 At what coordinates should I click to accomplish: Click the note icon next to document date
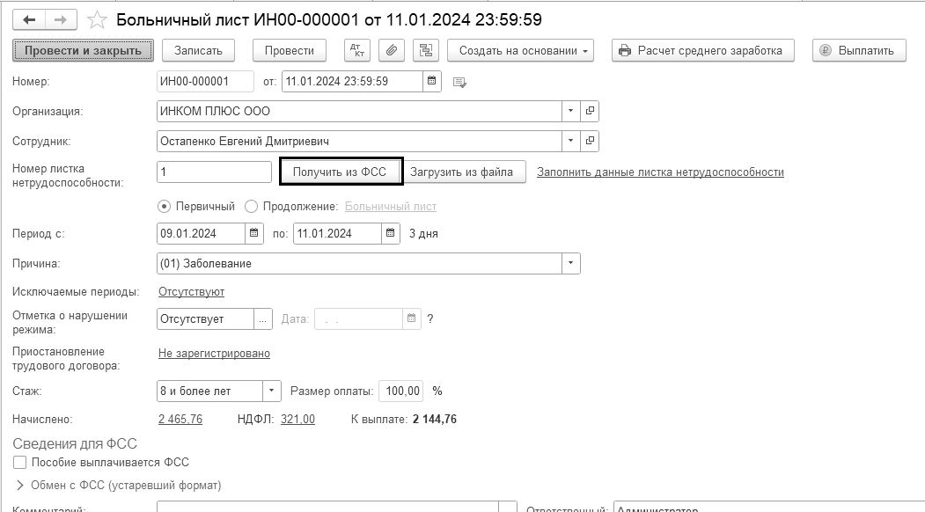click(x=459, y=82)
